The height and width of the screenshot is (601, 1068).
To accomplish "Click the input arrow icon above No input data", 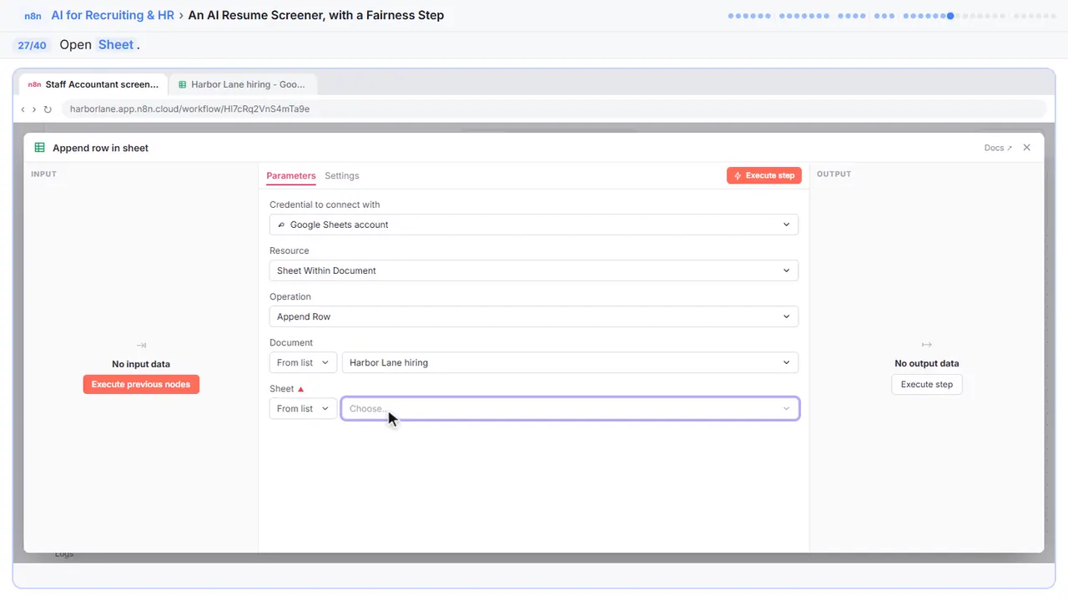I will click(141, 345).
